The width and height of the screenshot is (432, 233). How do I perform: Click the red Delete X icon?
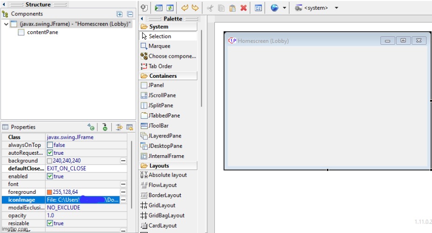244,8
